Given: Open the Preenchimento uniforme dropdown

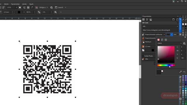Looking at the screenshot, I should [x=155, y=34].
